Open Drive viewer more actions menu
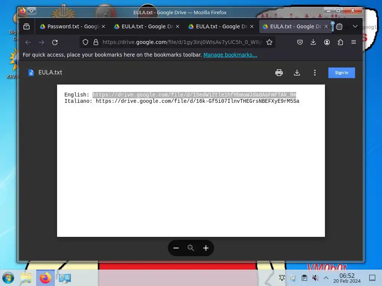The image size is (382, 286). click(x=315, y=73)
